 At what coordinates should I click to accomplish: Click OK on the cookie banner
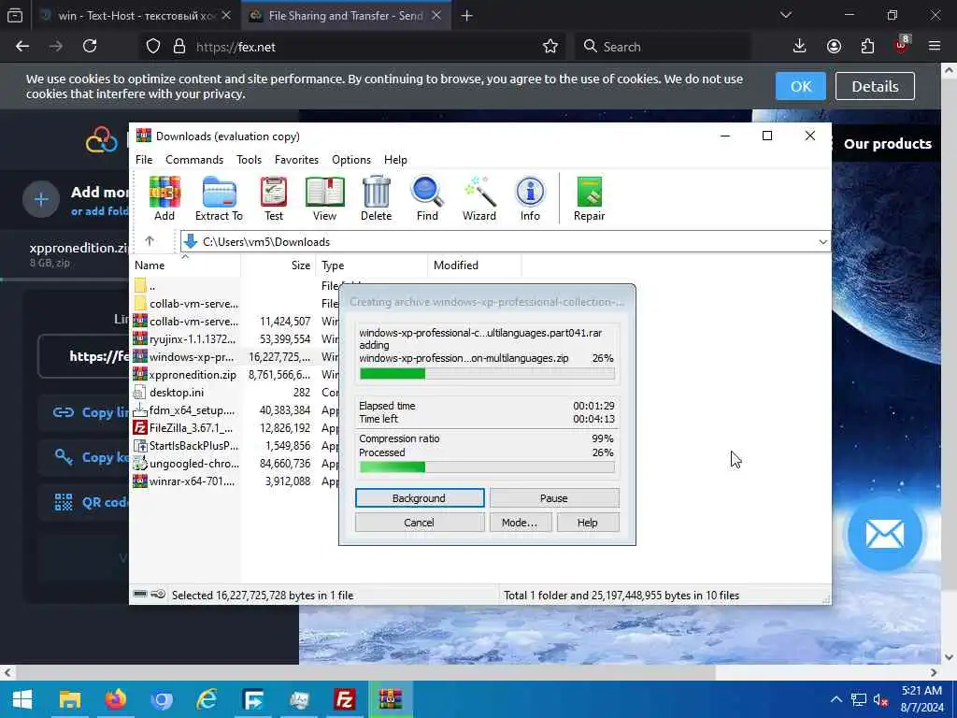point(801,86)
